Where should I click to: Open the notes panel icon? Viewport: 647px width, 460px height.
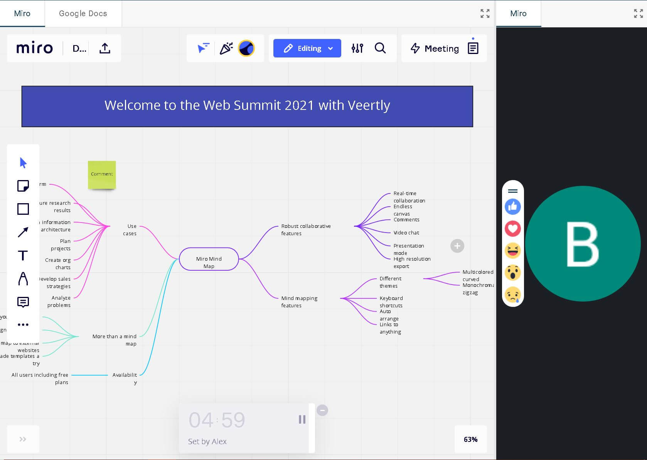(473, 48)
